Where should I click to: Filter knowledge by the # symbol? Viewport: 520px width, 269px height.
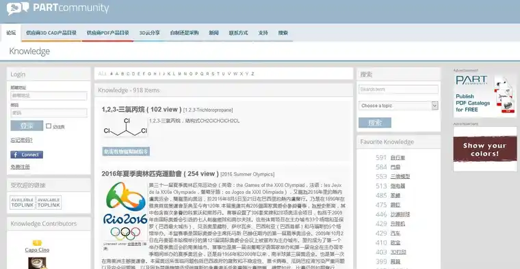[112, 74]
